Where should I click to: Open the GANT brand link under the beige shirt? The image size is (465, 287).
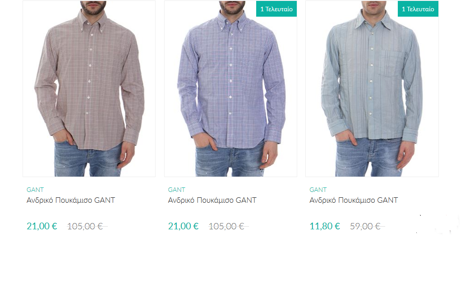pyautogui.click(x=35, y=190)
